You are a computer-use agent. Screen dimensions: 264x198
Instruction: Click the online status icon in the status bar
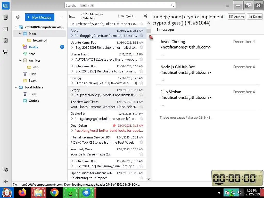coord(15,184)
